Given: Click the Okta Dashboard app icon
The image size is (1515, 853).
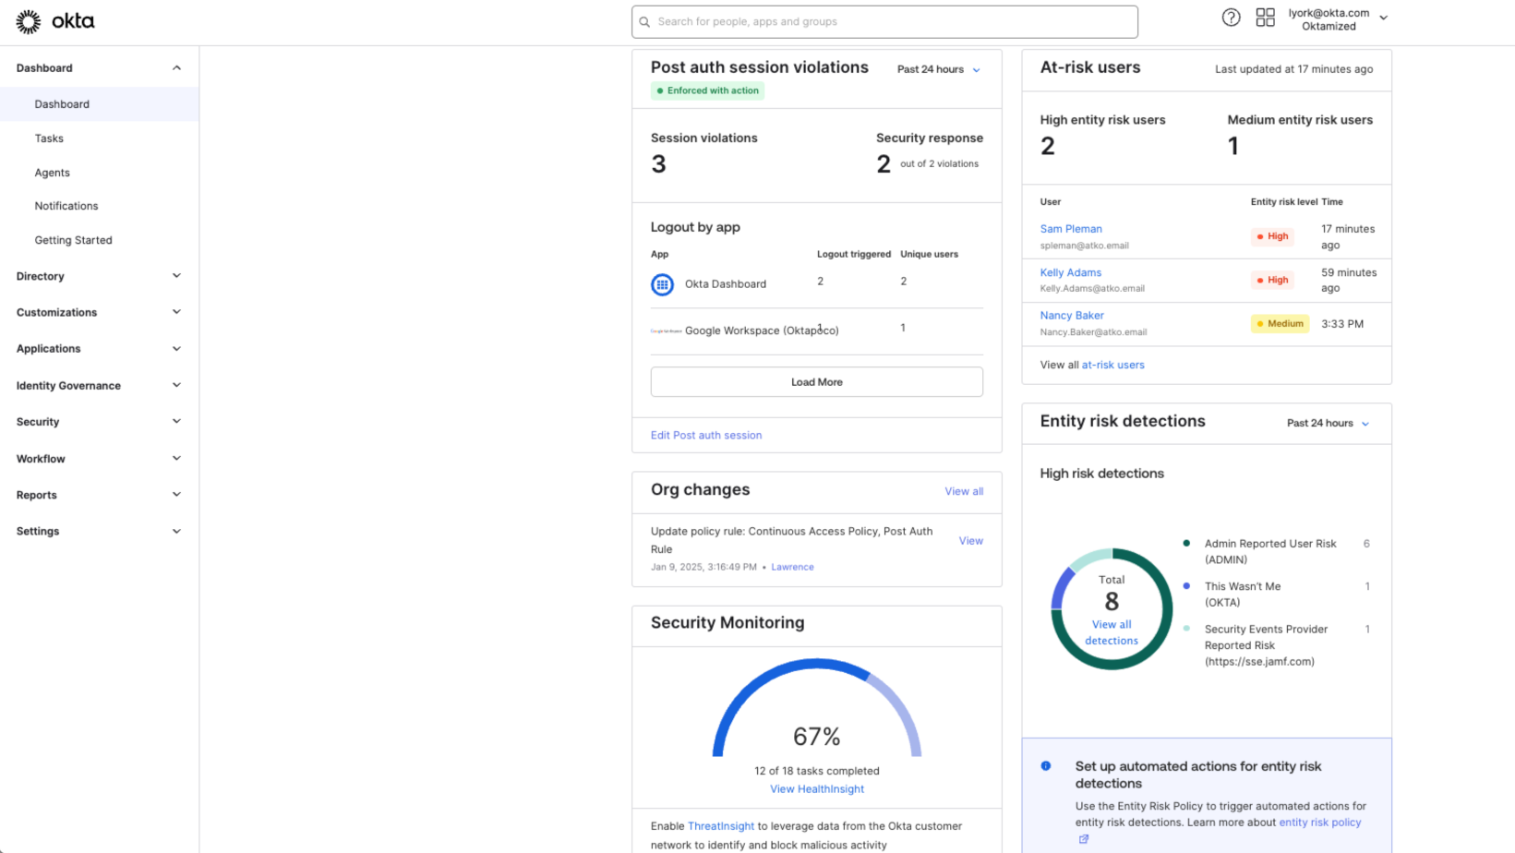Looking at the screenshot, I should pyautogui.click(x=663, y=283).
